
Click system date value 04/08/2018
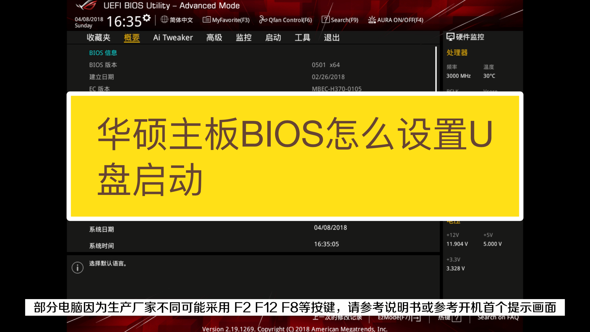(x=330, y=227)
